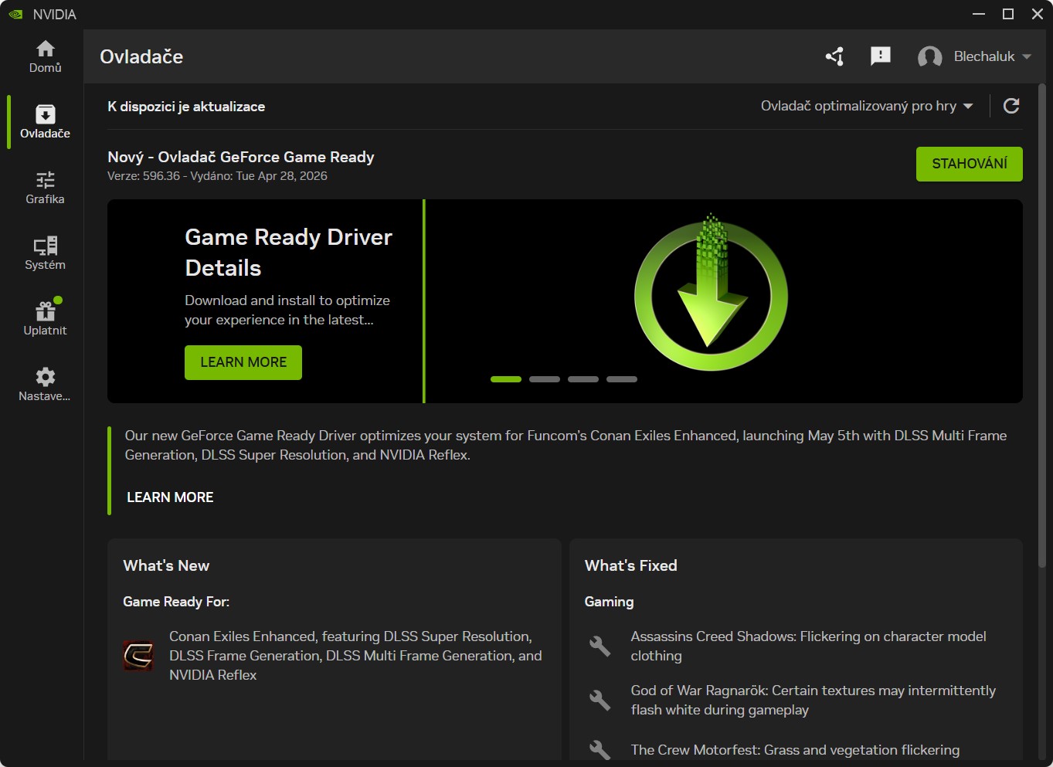Open the feedback notification icon
The width and height of the screenshot is (1053, 767).
coord(881,56)
